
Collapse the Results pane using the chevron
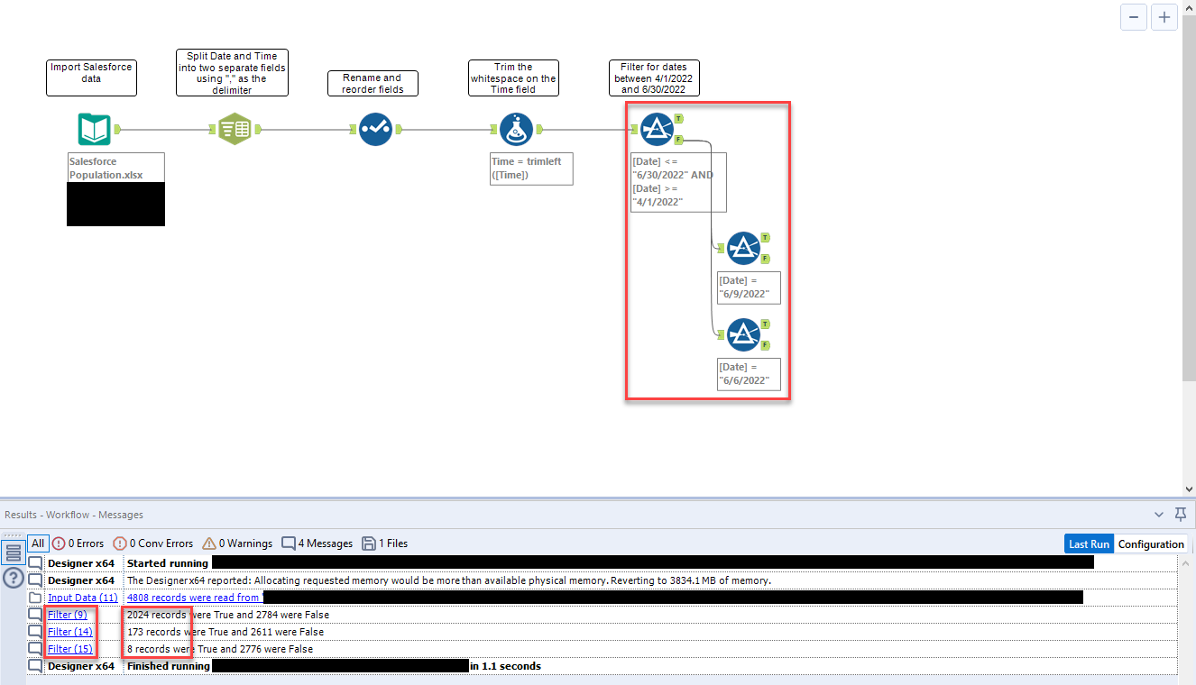1159,514
